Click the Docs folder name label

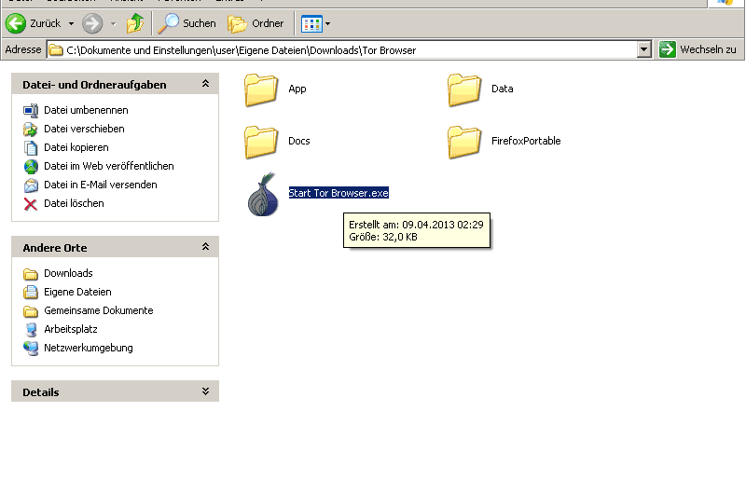tap(299, 141)
